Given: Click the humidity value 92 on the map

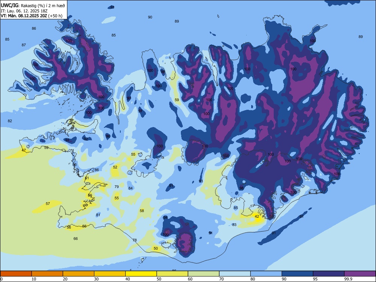Looking at the screenshot, I should (x=86, y=139).
